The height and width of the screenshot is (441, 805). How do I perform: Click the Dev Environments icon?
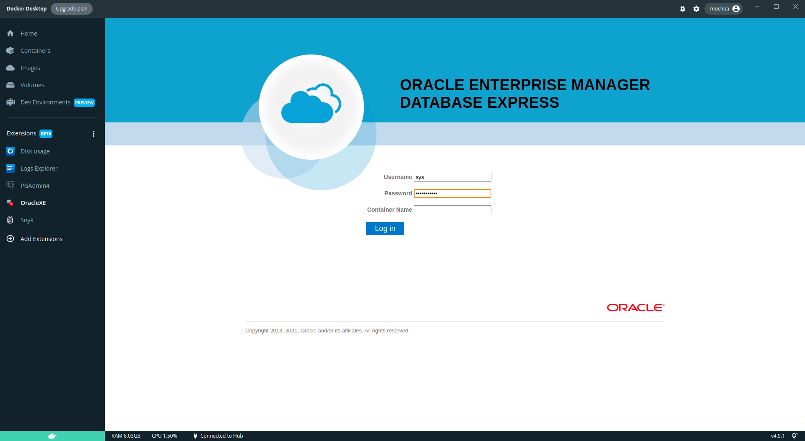coord(10,102)
